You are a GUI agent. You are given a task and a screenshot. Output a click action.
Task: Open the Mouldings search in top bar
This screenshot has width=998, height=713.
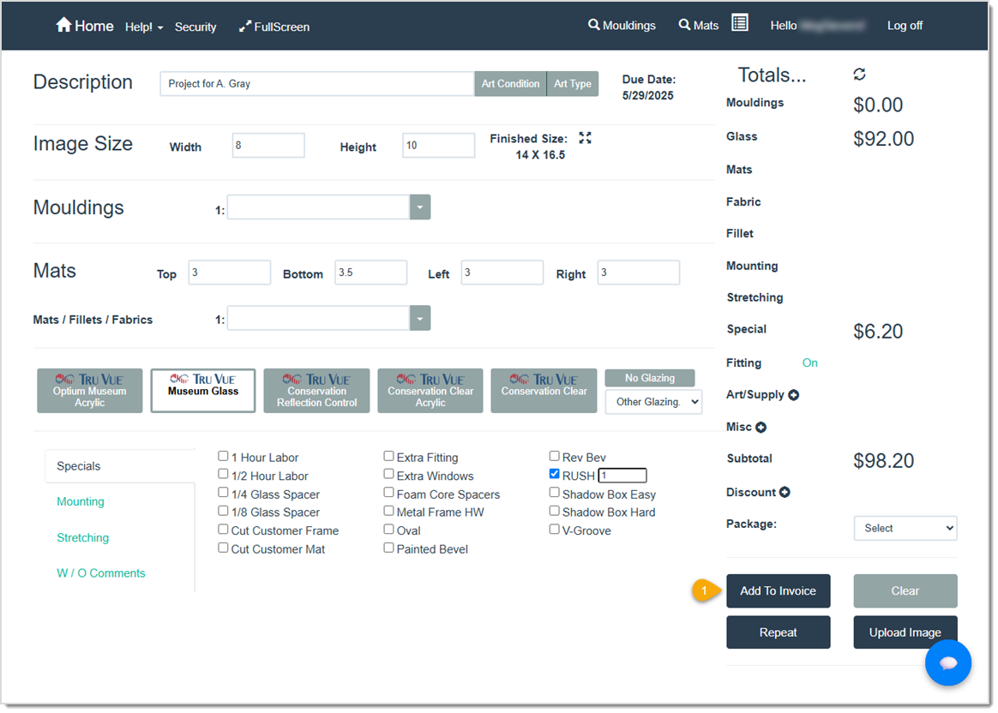[622, 25]
